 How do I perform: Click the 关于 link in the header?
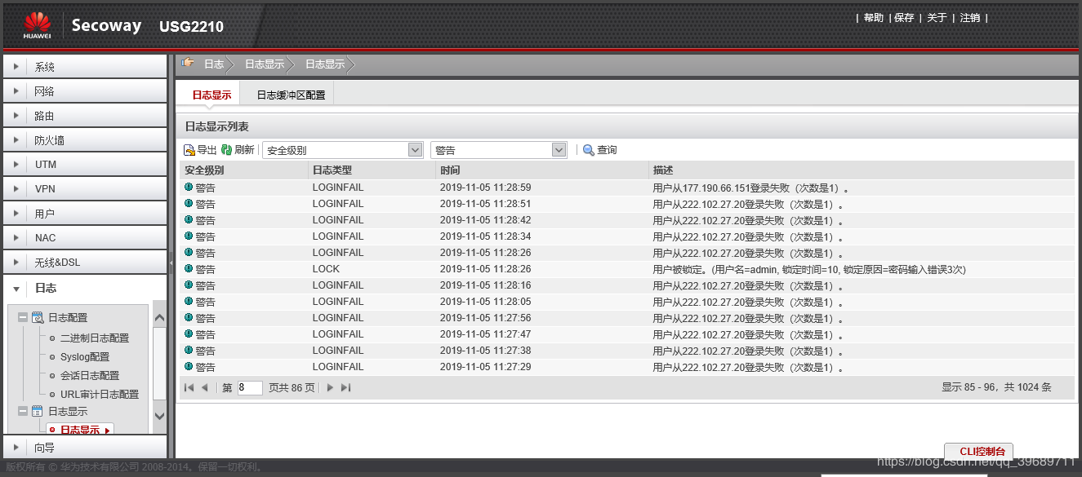pos(937,18)
